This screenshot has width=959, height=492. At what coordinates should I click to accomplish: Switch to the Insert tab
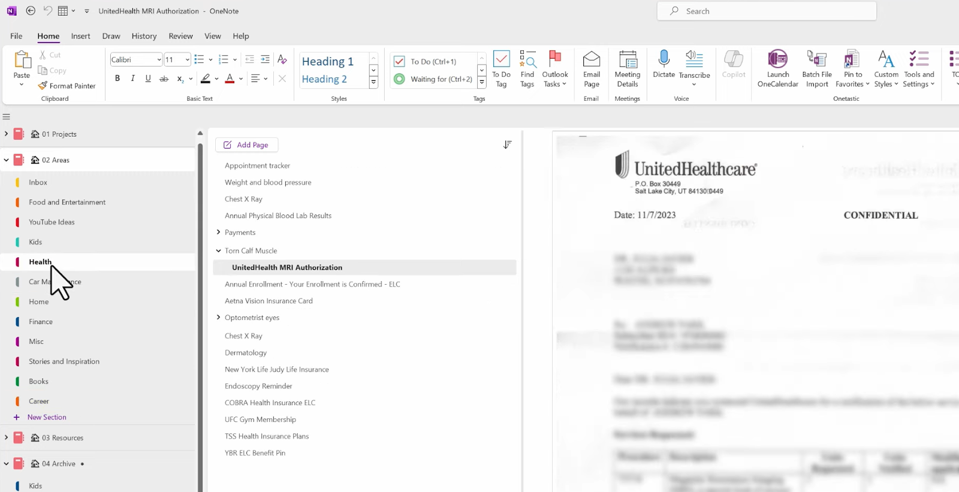(x=80, y=36)
